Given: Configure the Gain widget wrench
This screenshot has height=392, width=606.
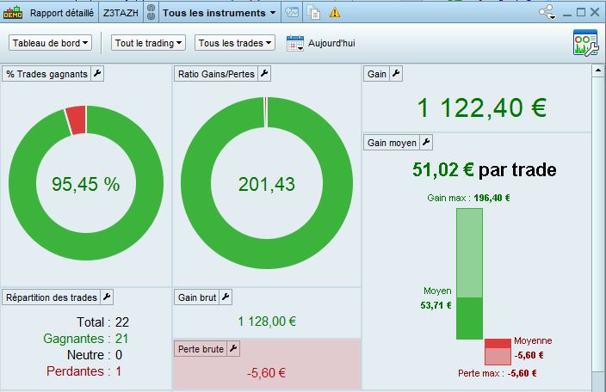Looking at the screenshot, I should coord(396,73).
